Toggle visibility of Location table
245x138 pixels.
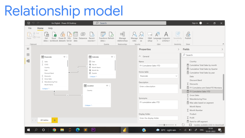tap(107, 86)
